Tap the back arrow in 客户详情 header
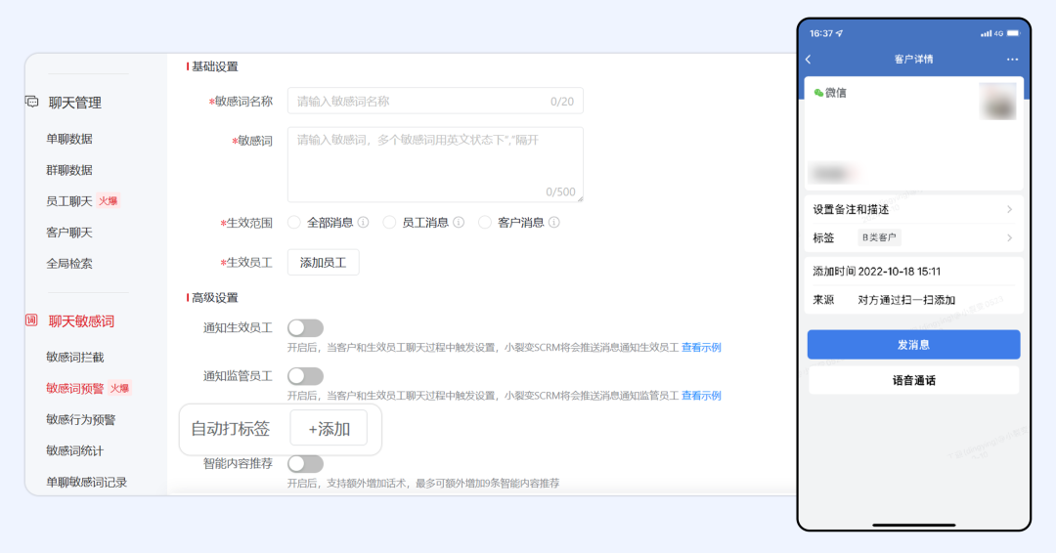 tap(809, 60)
